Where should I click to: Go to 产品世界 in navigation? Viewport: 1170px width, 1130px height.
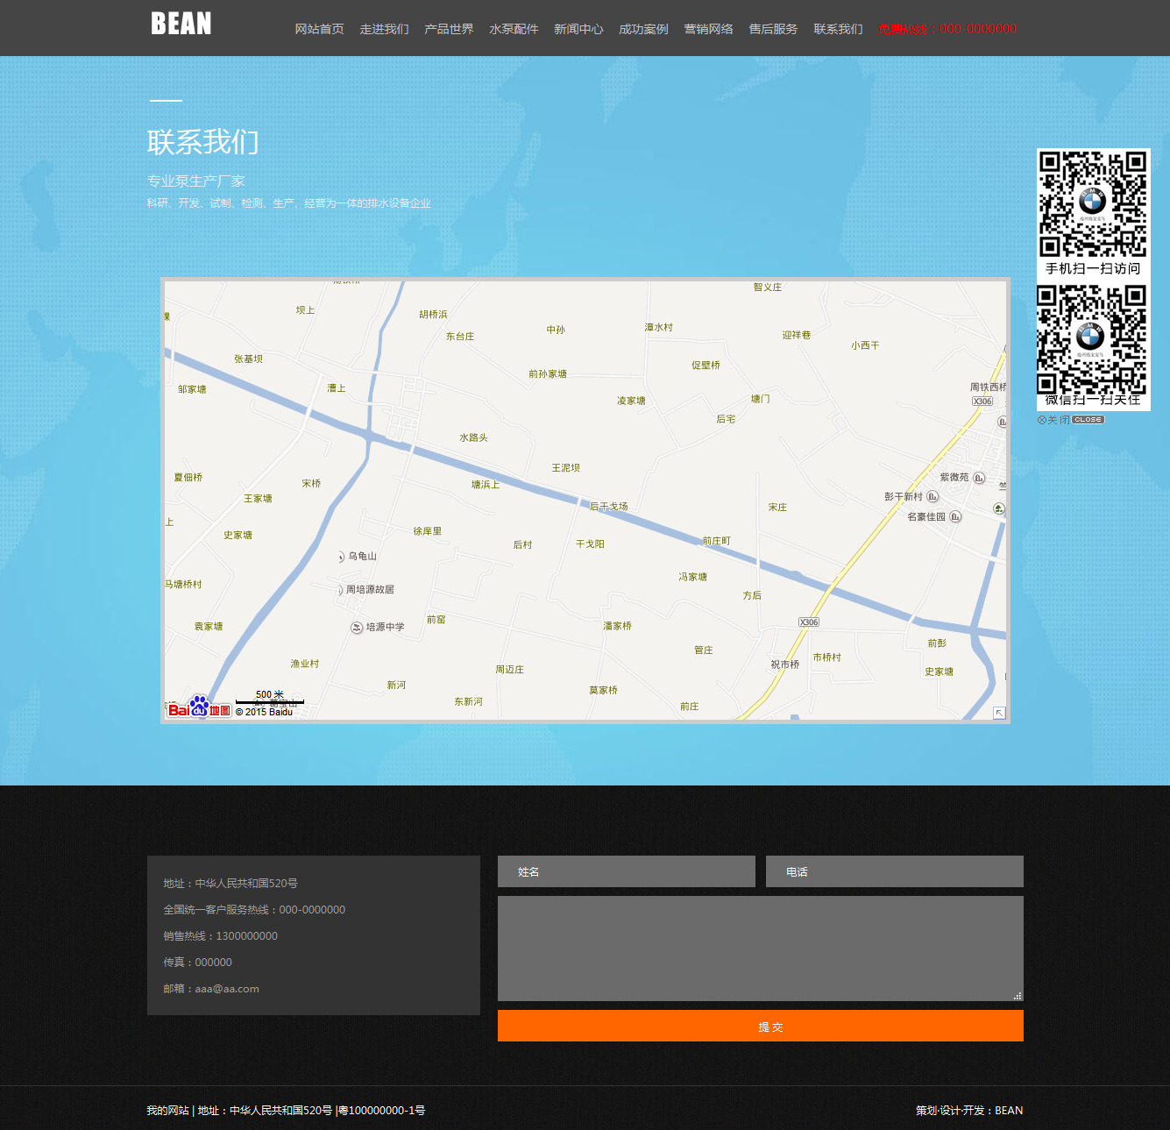tap(449, 29)
